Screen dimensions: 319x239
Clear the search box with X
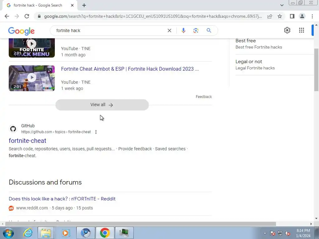click(x=169, y=30)
